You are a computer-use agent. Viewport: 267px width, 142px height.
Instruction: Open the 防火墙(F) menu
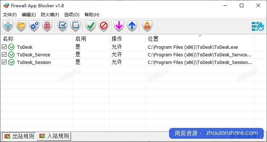click(50, 15)
